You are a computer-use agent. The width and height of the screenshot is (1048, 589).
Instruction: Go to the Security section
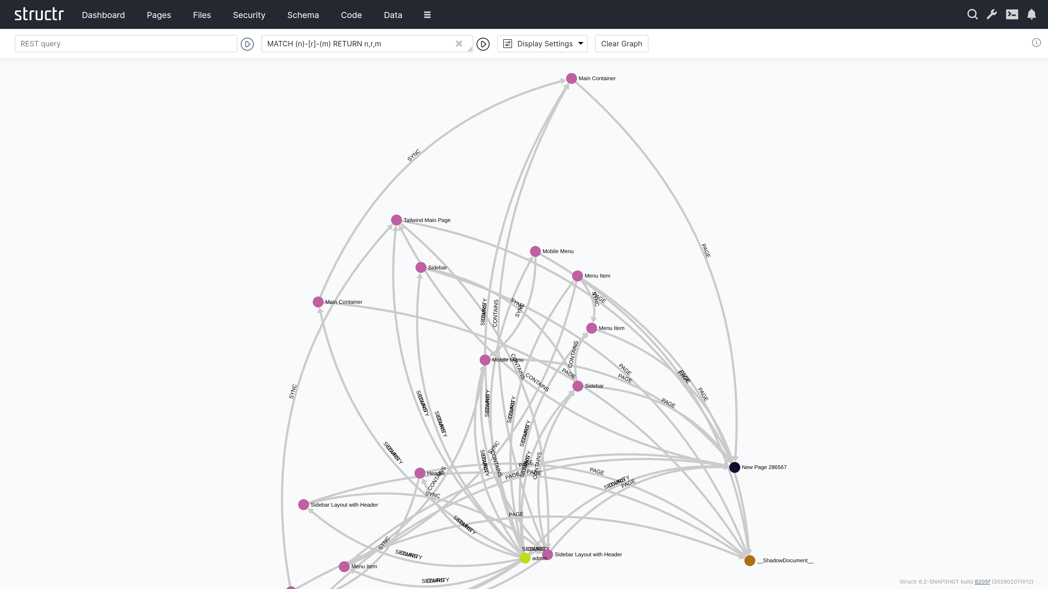point(249,15)
